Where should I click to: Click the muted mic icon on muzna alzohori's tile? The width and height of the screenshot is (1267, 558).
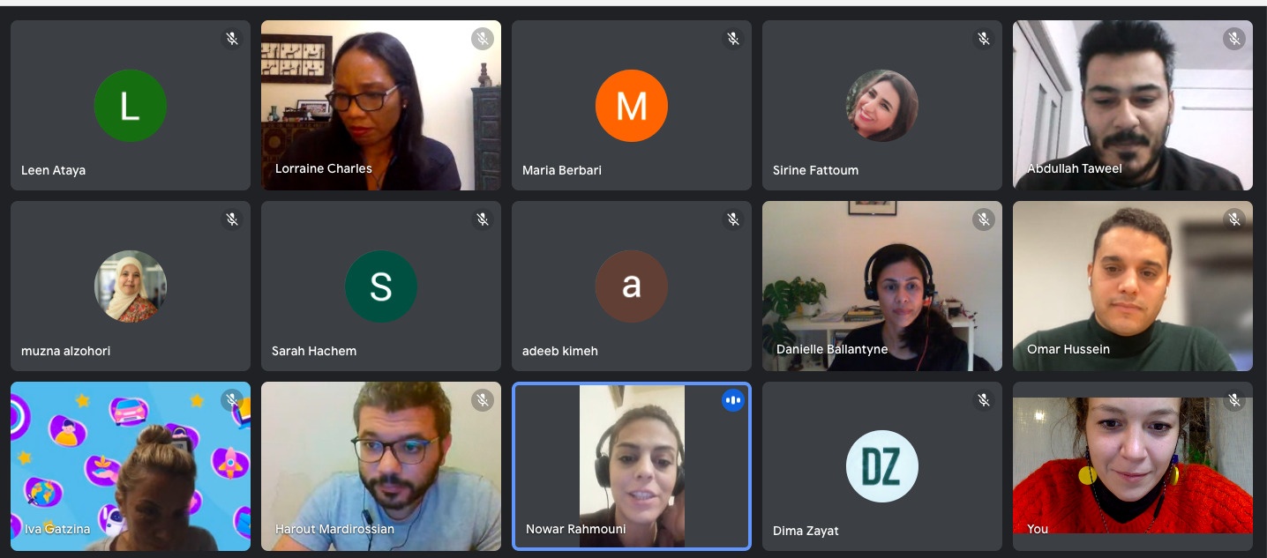coord(232,219)
